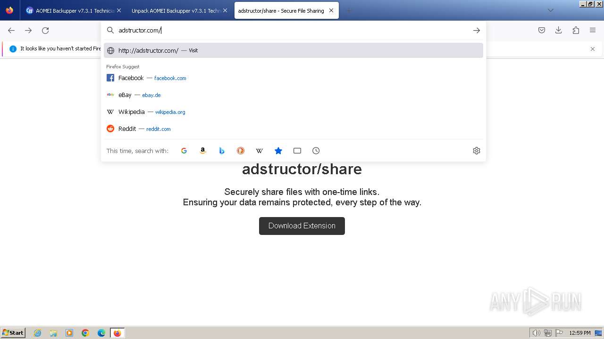
Task: Close the Unpack AOMEI Backupper tab
Action: tap(225, 10)
